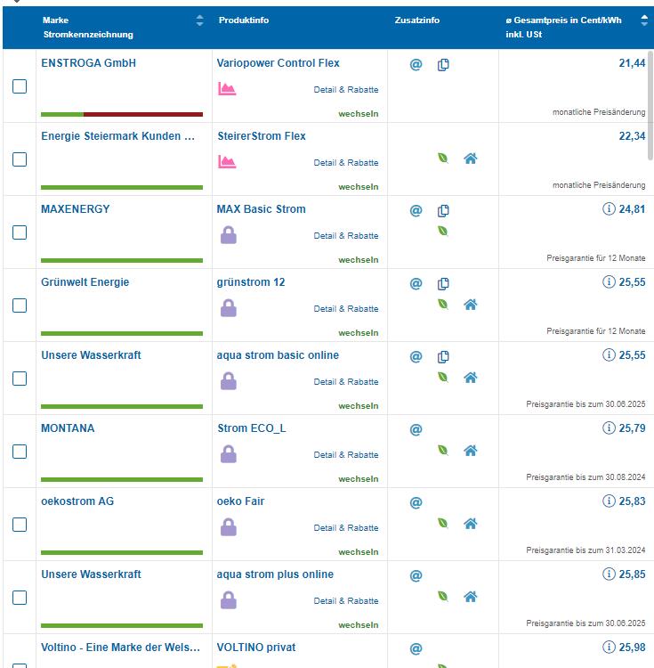The width and height of the screenshot is (654, 668).
Task: Check the MONTANA row checkbox
Action: click(x=20, y=452)
